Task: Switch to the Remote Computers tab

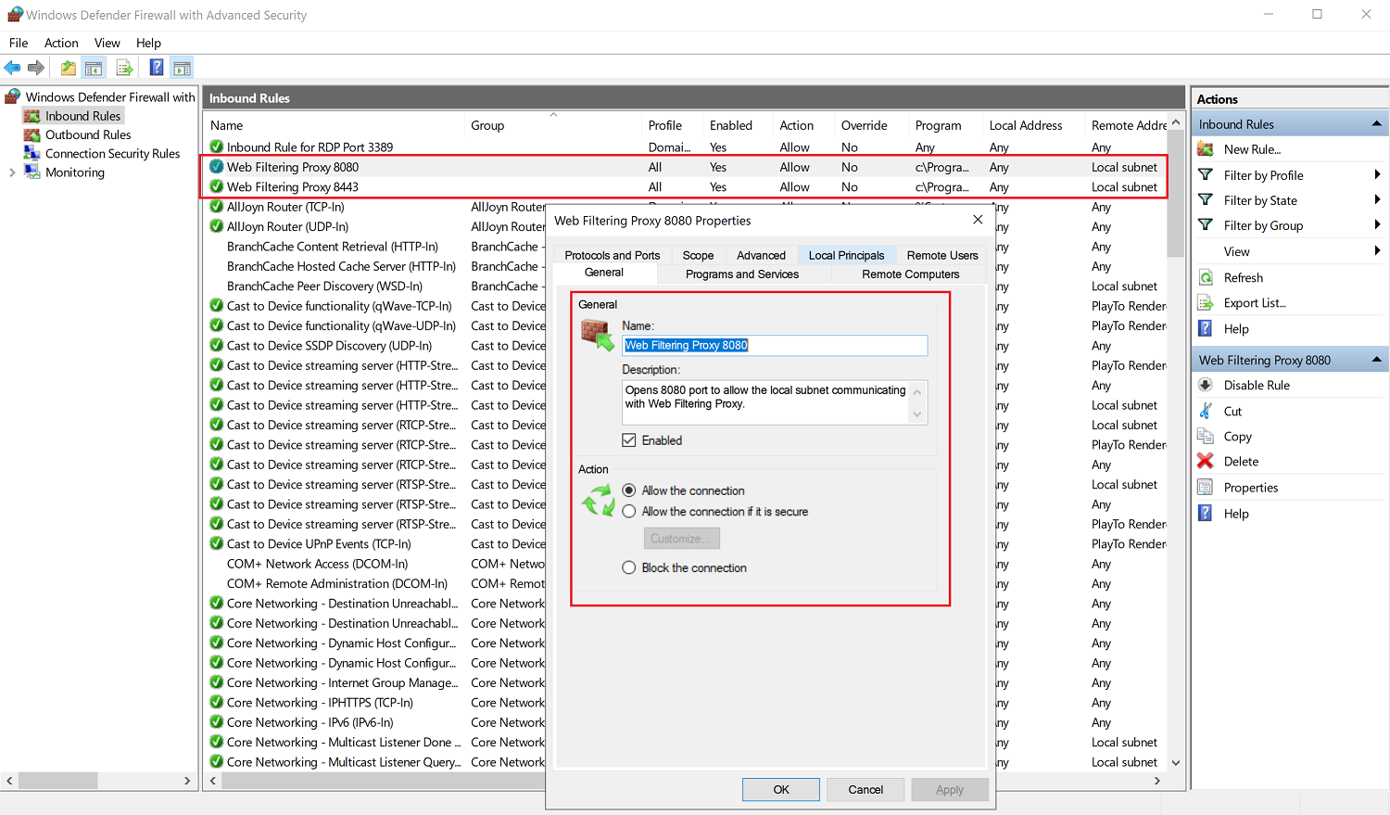Action: [x=911, y=274]
